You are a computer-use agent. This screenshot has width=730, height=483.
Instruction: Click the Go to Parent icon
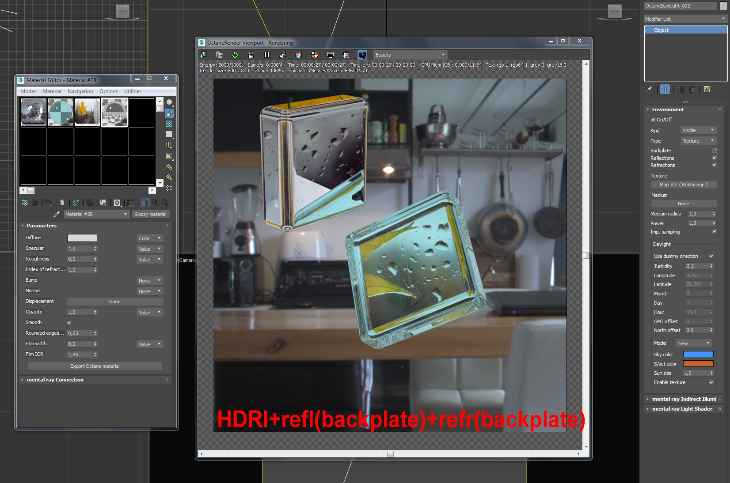click(x=155, y=203)
